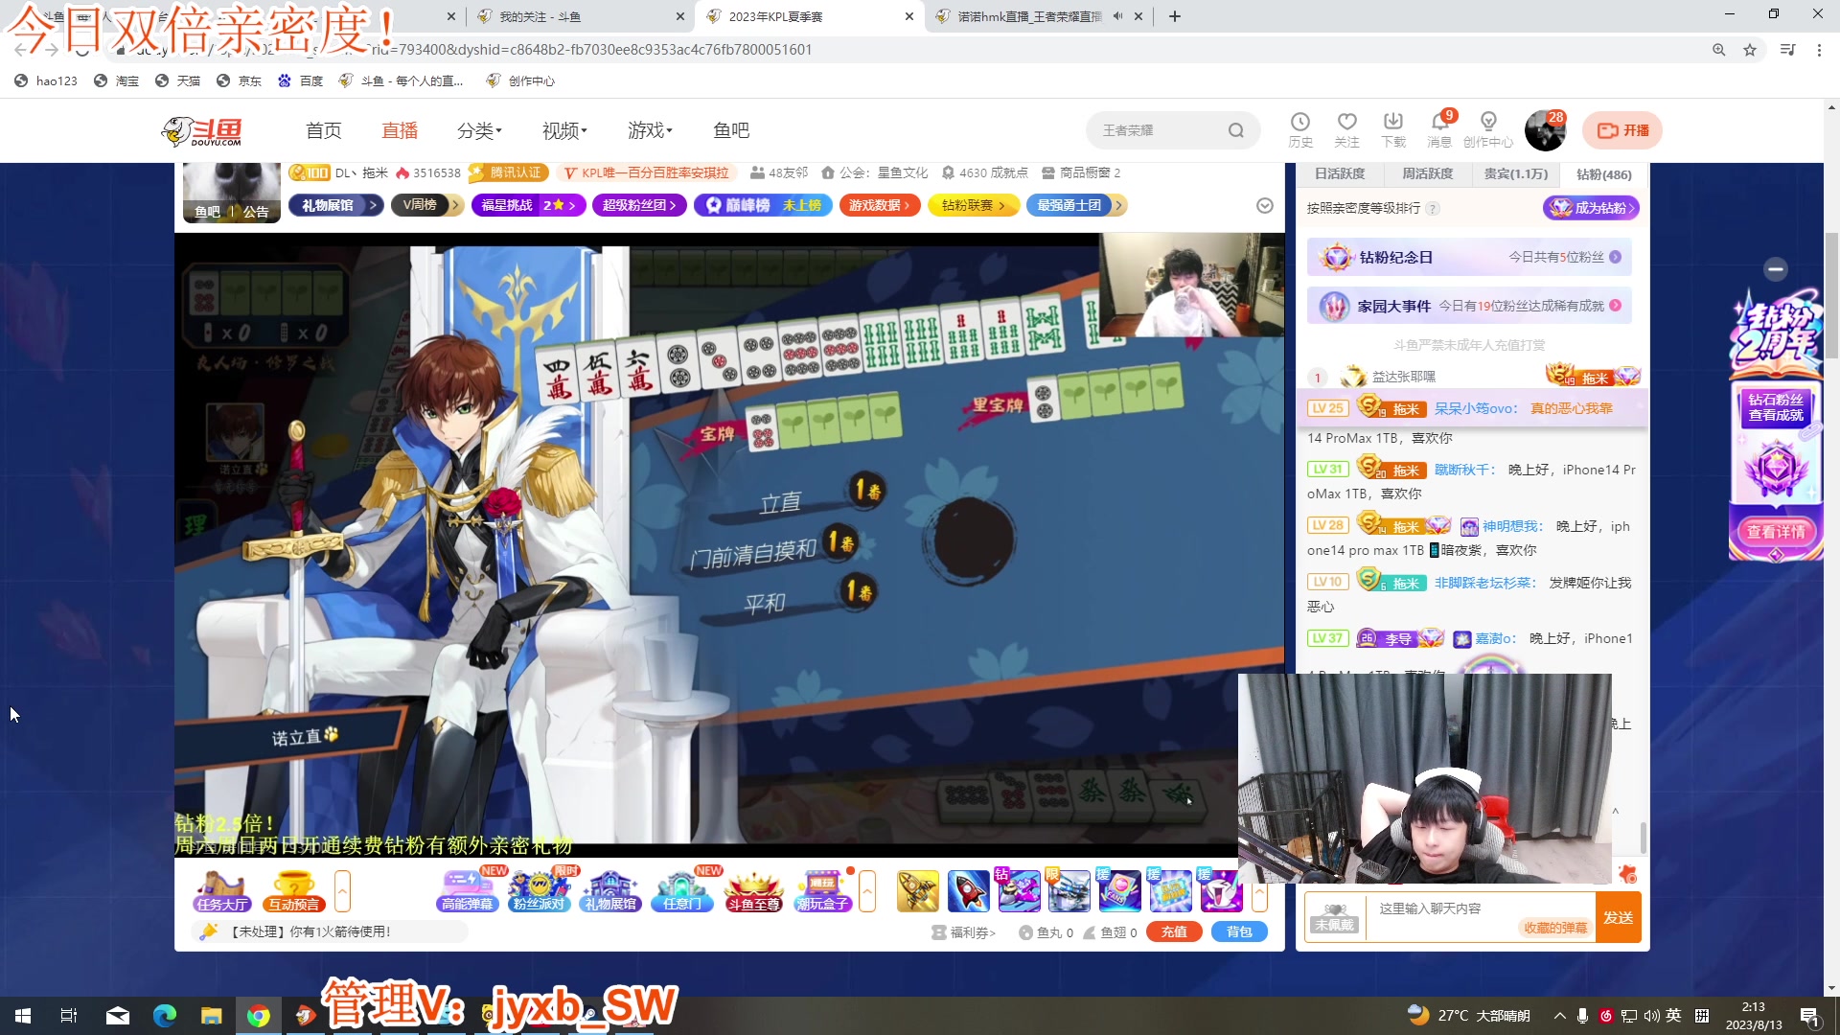
Task: Expand the arrow next to 潮玩盒子
Action: (867, 891)
